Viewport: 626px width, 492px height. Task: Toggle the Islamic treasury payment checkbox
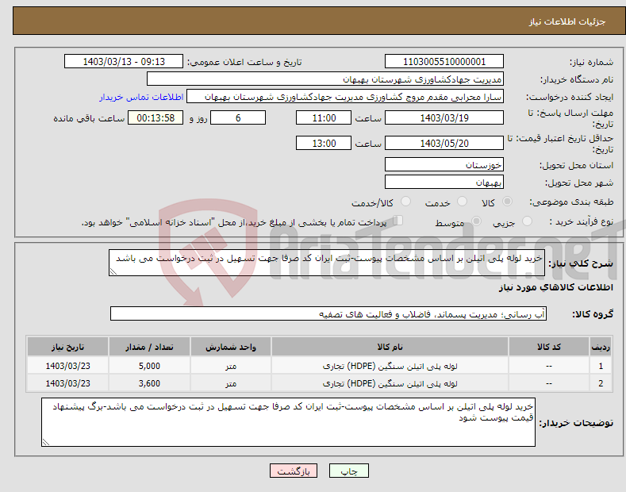coord(398,220)
